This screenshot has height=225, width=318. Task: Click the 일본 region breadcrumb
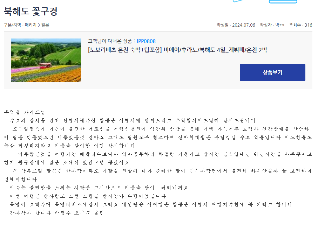45,25
